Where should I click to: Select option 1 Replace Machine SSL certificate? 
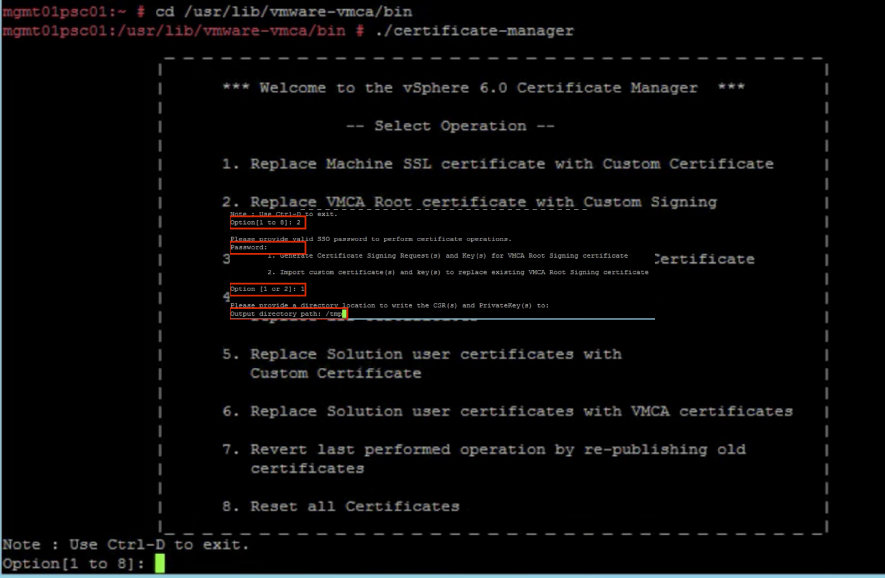pos(498,164)
